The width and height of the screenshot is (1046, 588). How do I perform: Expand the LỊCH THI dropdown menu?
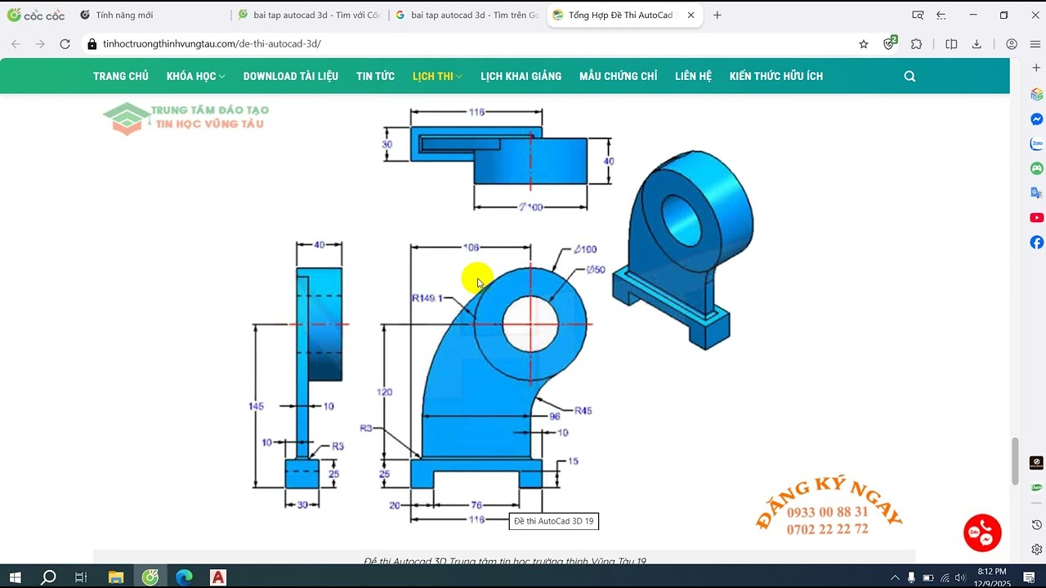tap(437, 76)
